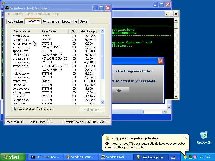215x161 pixels.
Task: Sort processes by Image Name column
Action: 25,31
